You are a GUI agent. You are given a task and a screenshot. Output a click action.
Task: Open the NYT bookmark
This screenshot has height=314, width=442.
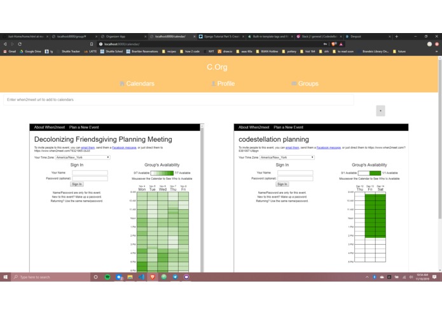(x=209, y=51)
